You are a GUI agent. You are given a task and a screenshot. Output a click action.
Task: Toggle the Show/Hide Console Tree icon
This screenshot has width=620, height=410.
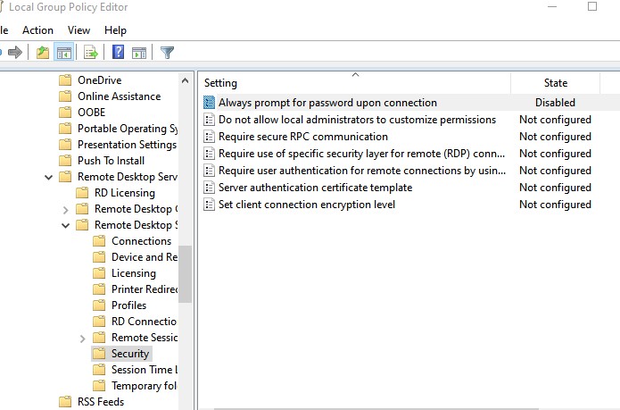click(64, 53)
